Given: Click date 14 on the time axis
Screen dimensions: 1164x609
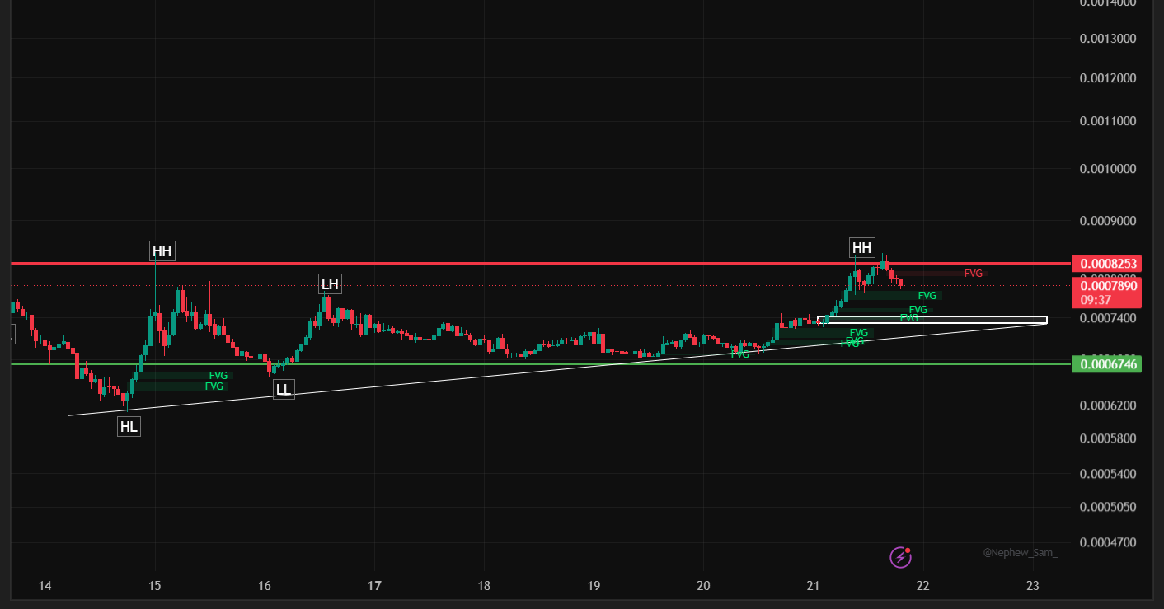Looking at the screenshot, I should tap(45, 586).
